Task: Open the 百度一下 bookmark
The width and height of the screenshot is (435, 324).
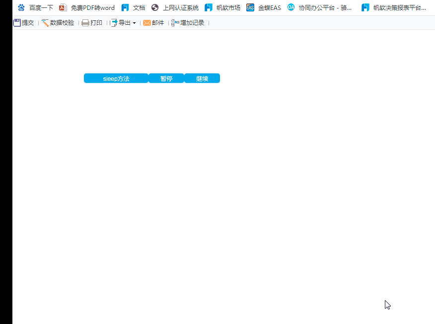Action: [35, 8]
